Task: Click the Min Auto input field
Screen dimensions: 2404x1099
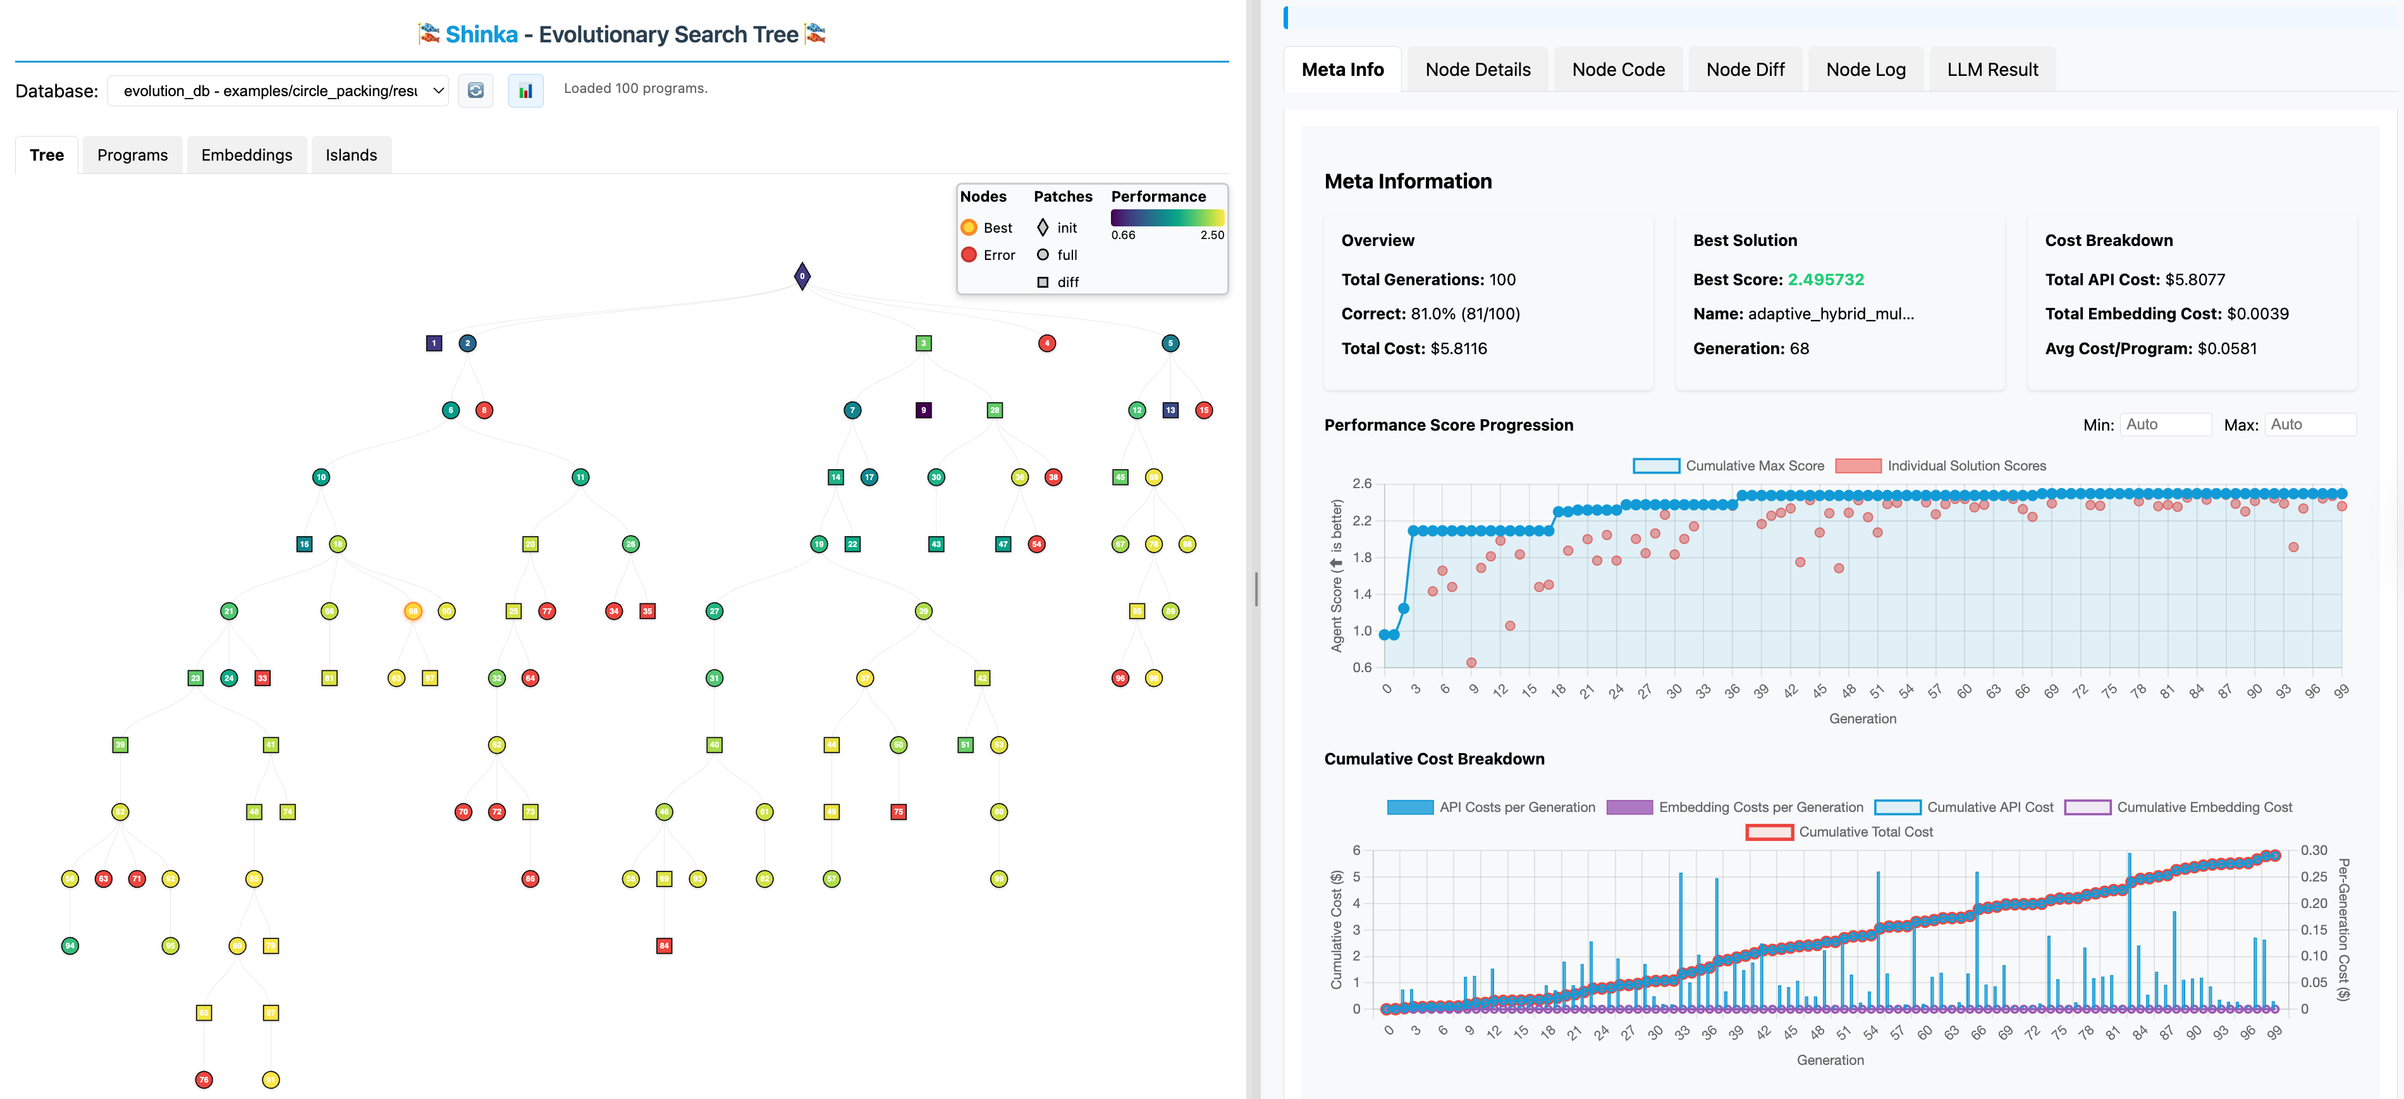Action: (2166, 424)
